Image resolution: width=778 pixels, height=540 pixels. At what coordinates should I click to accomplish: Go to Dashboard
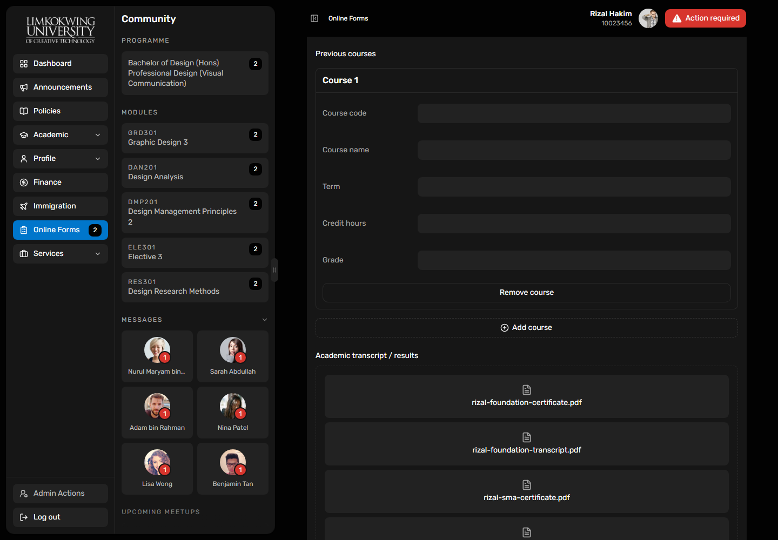(61, 64)
